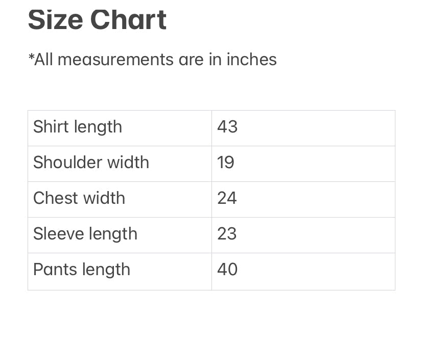Viewport: 423px width, 347px height.
Task: Click the word 'measurements' in the note
Action: tap(116, 60)
